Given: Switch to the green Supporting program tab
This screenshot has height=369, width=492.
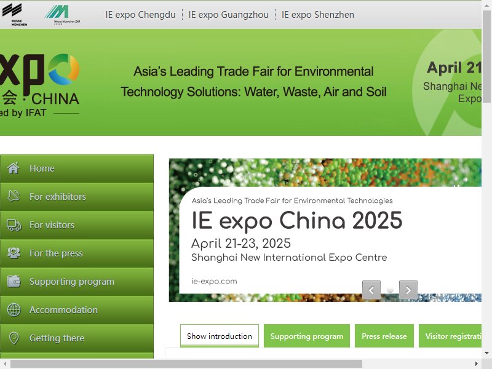Looking at the screenshot, I should pos(306,336).
